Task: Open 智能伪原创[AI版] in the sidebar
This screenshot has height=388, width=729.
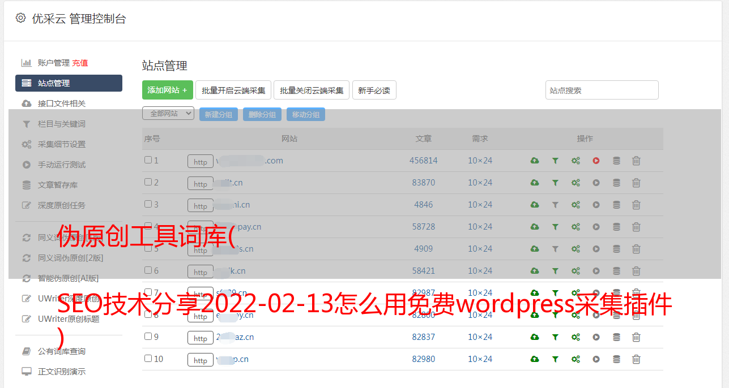Action: click(x=69, y=278)
